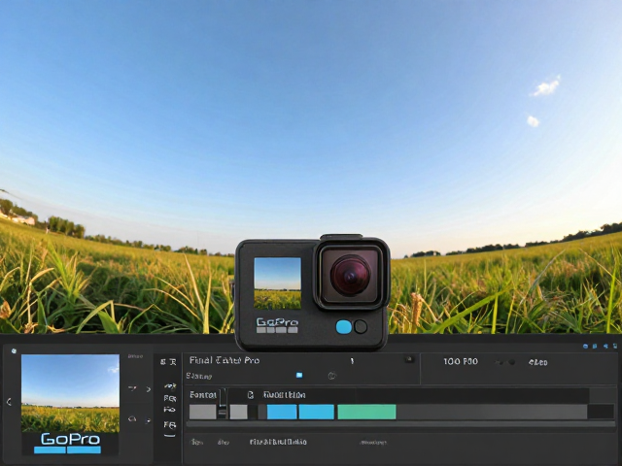The height and width of the screenshot is (466, 622).
Task: Click the right chevron beside the preview
Action: tap(149, 389)
